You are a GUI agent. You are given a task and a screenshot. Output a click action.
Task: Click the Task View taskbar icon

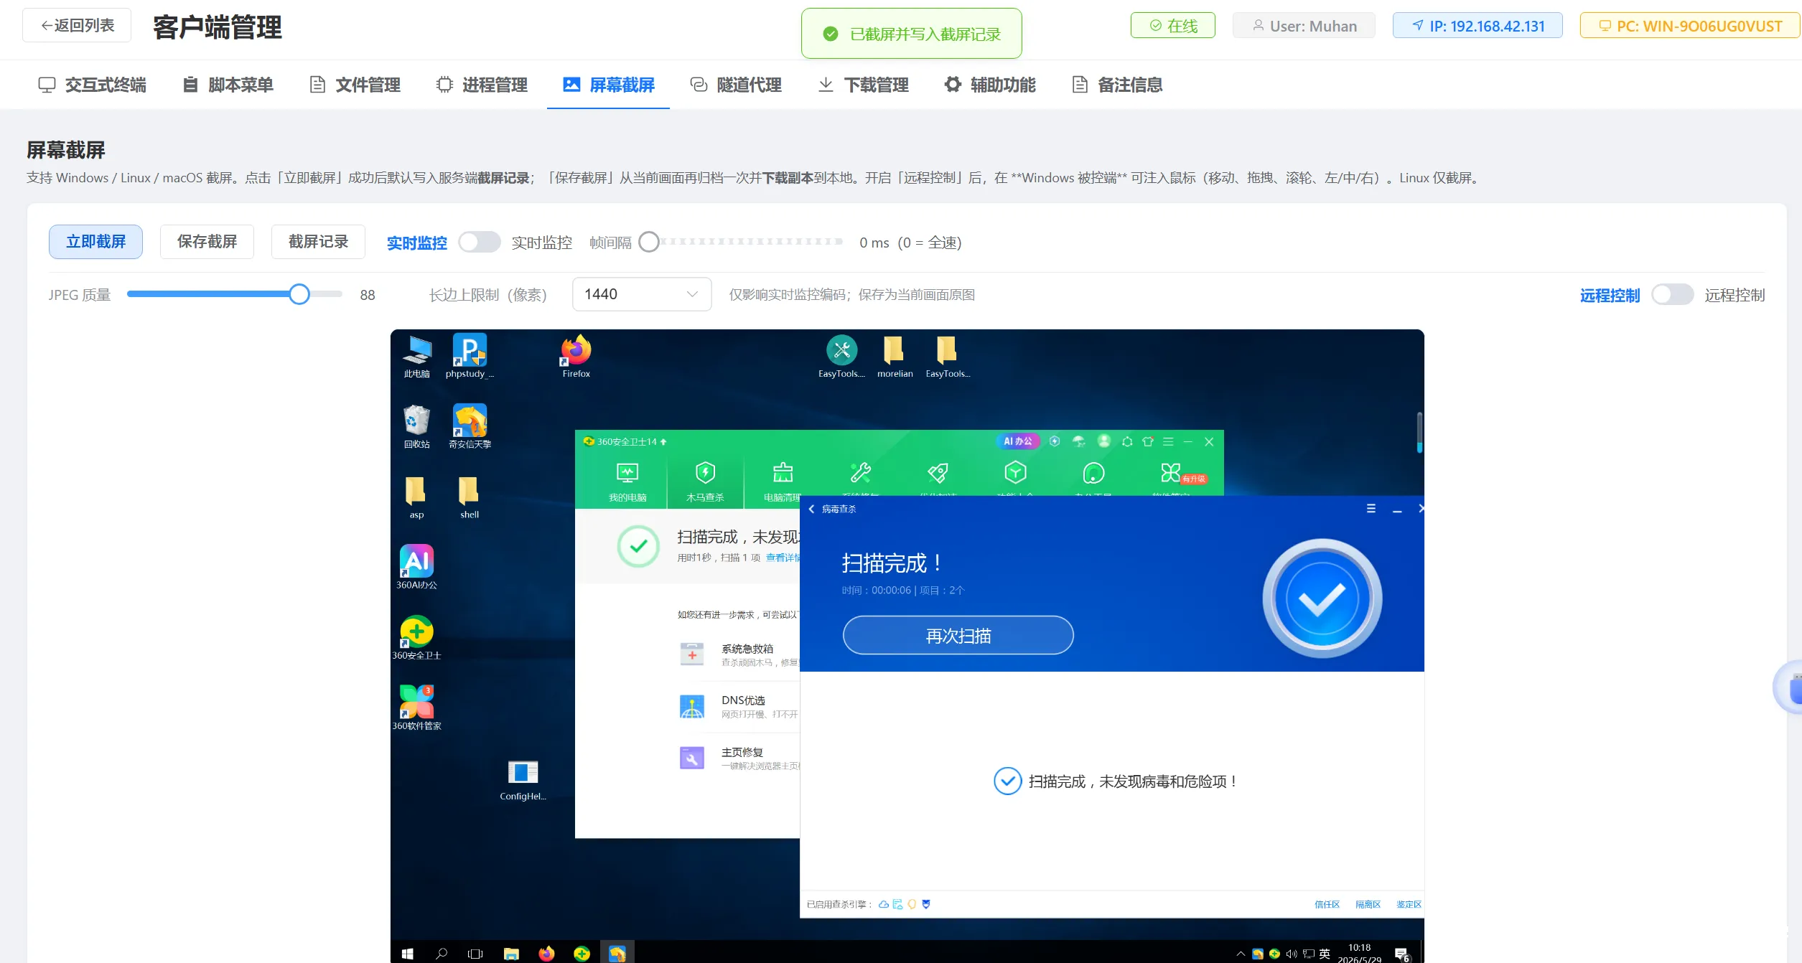[x=475, y=953]
